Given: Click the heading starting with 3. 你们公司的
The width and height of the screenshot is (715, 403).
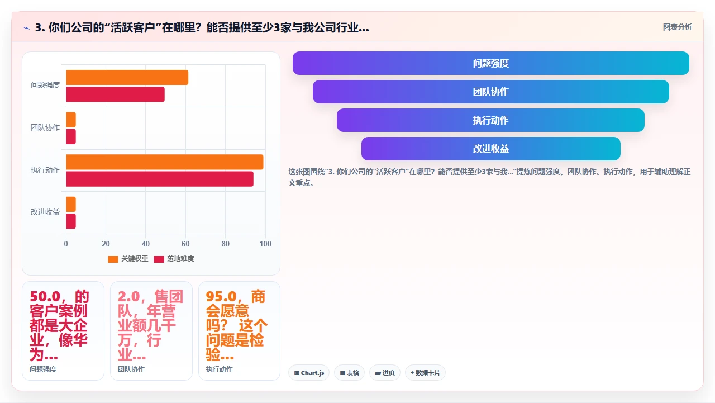Looking at the screenshot, I should 202,27.
